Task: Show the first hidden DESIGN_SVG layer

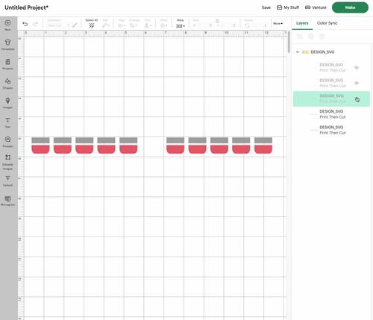Action: [x=357, y=67]
